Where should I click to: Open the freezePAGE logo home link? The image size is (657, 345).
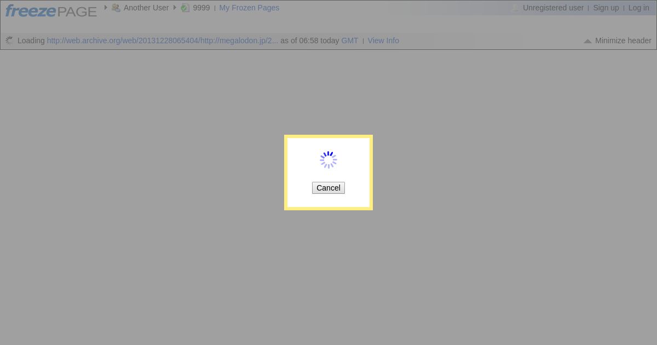(51, 11)
